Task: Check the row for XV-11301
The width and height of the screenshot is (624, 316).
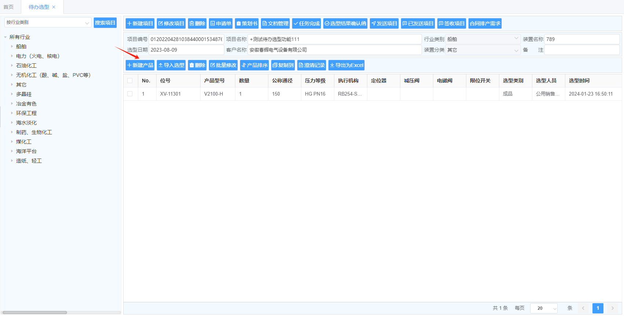Action: (x=130, y=94)
